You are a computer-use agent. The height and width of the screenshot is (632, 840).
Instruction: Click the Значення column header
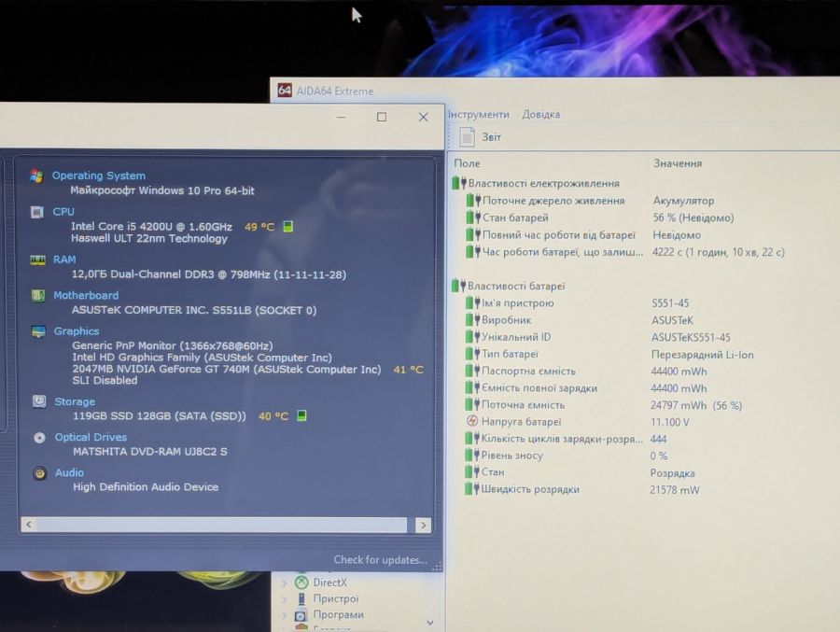(x=678, y=163)
